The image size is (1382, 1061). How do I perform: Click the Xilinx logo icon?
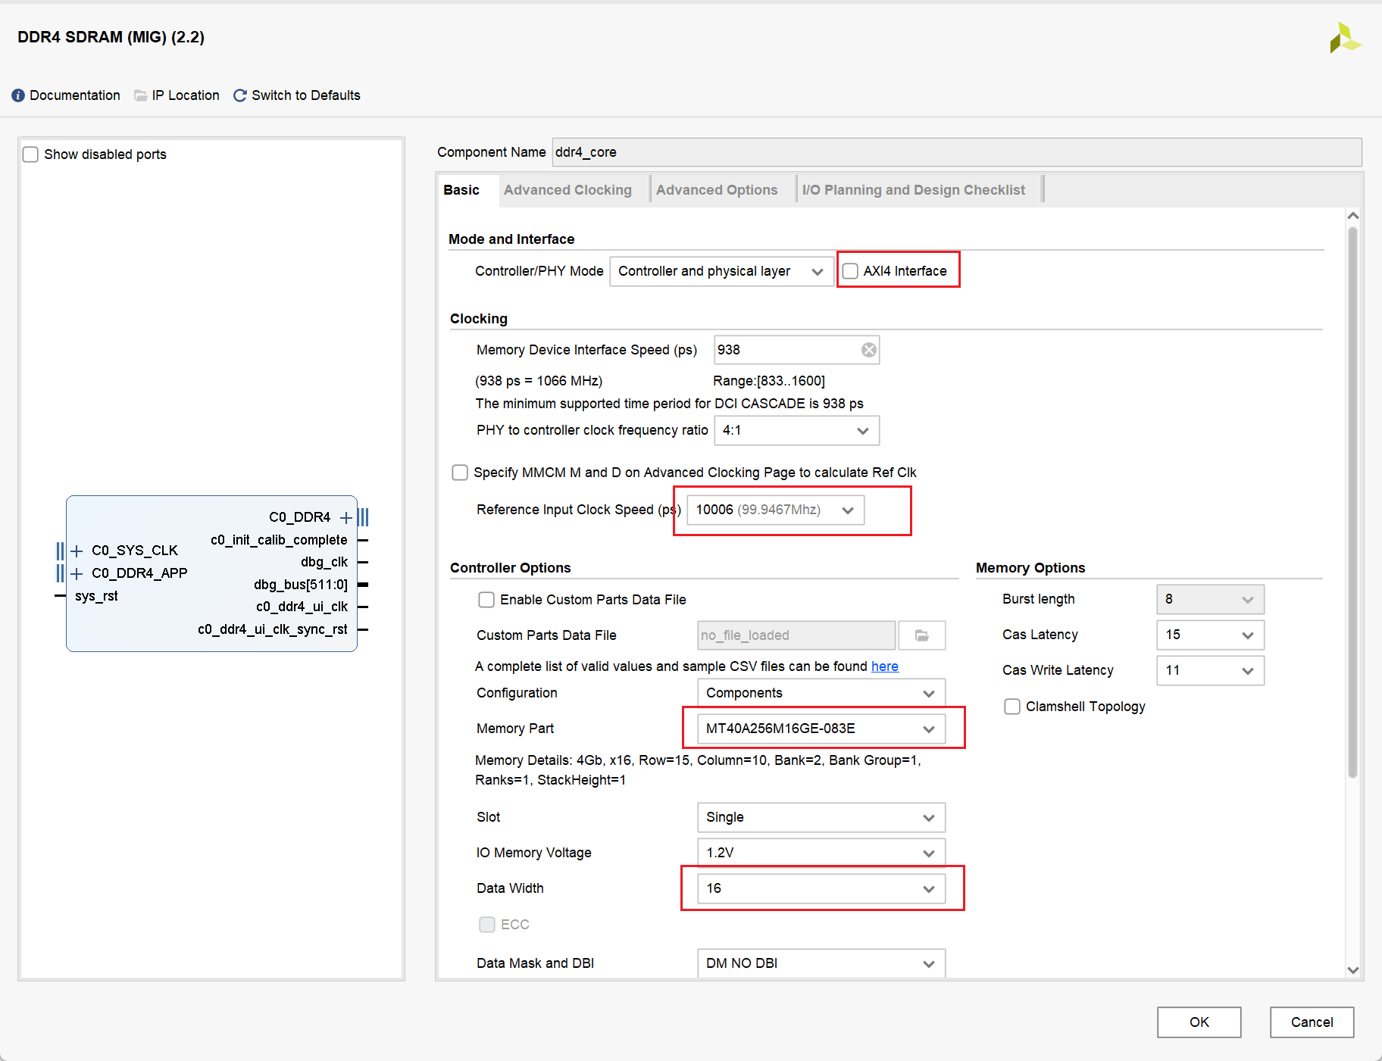pos(1346,37)
